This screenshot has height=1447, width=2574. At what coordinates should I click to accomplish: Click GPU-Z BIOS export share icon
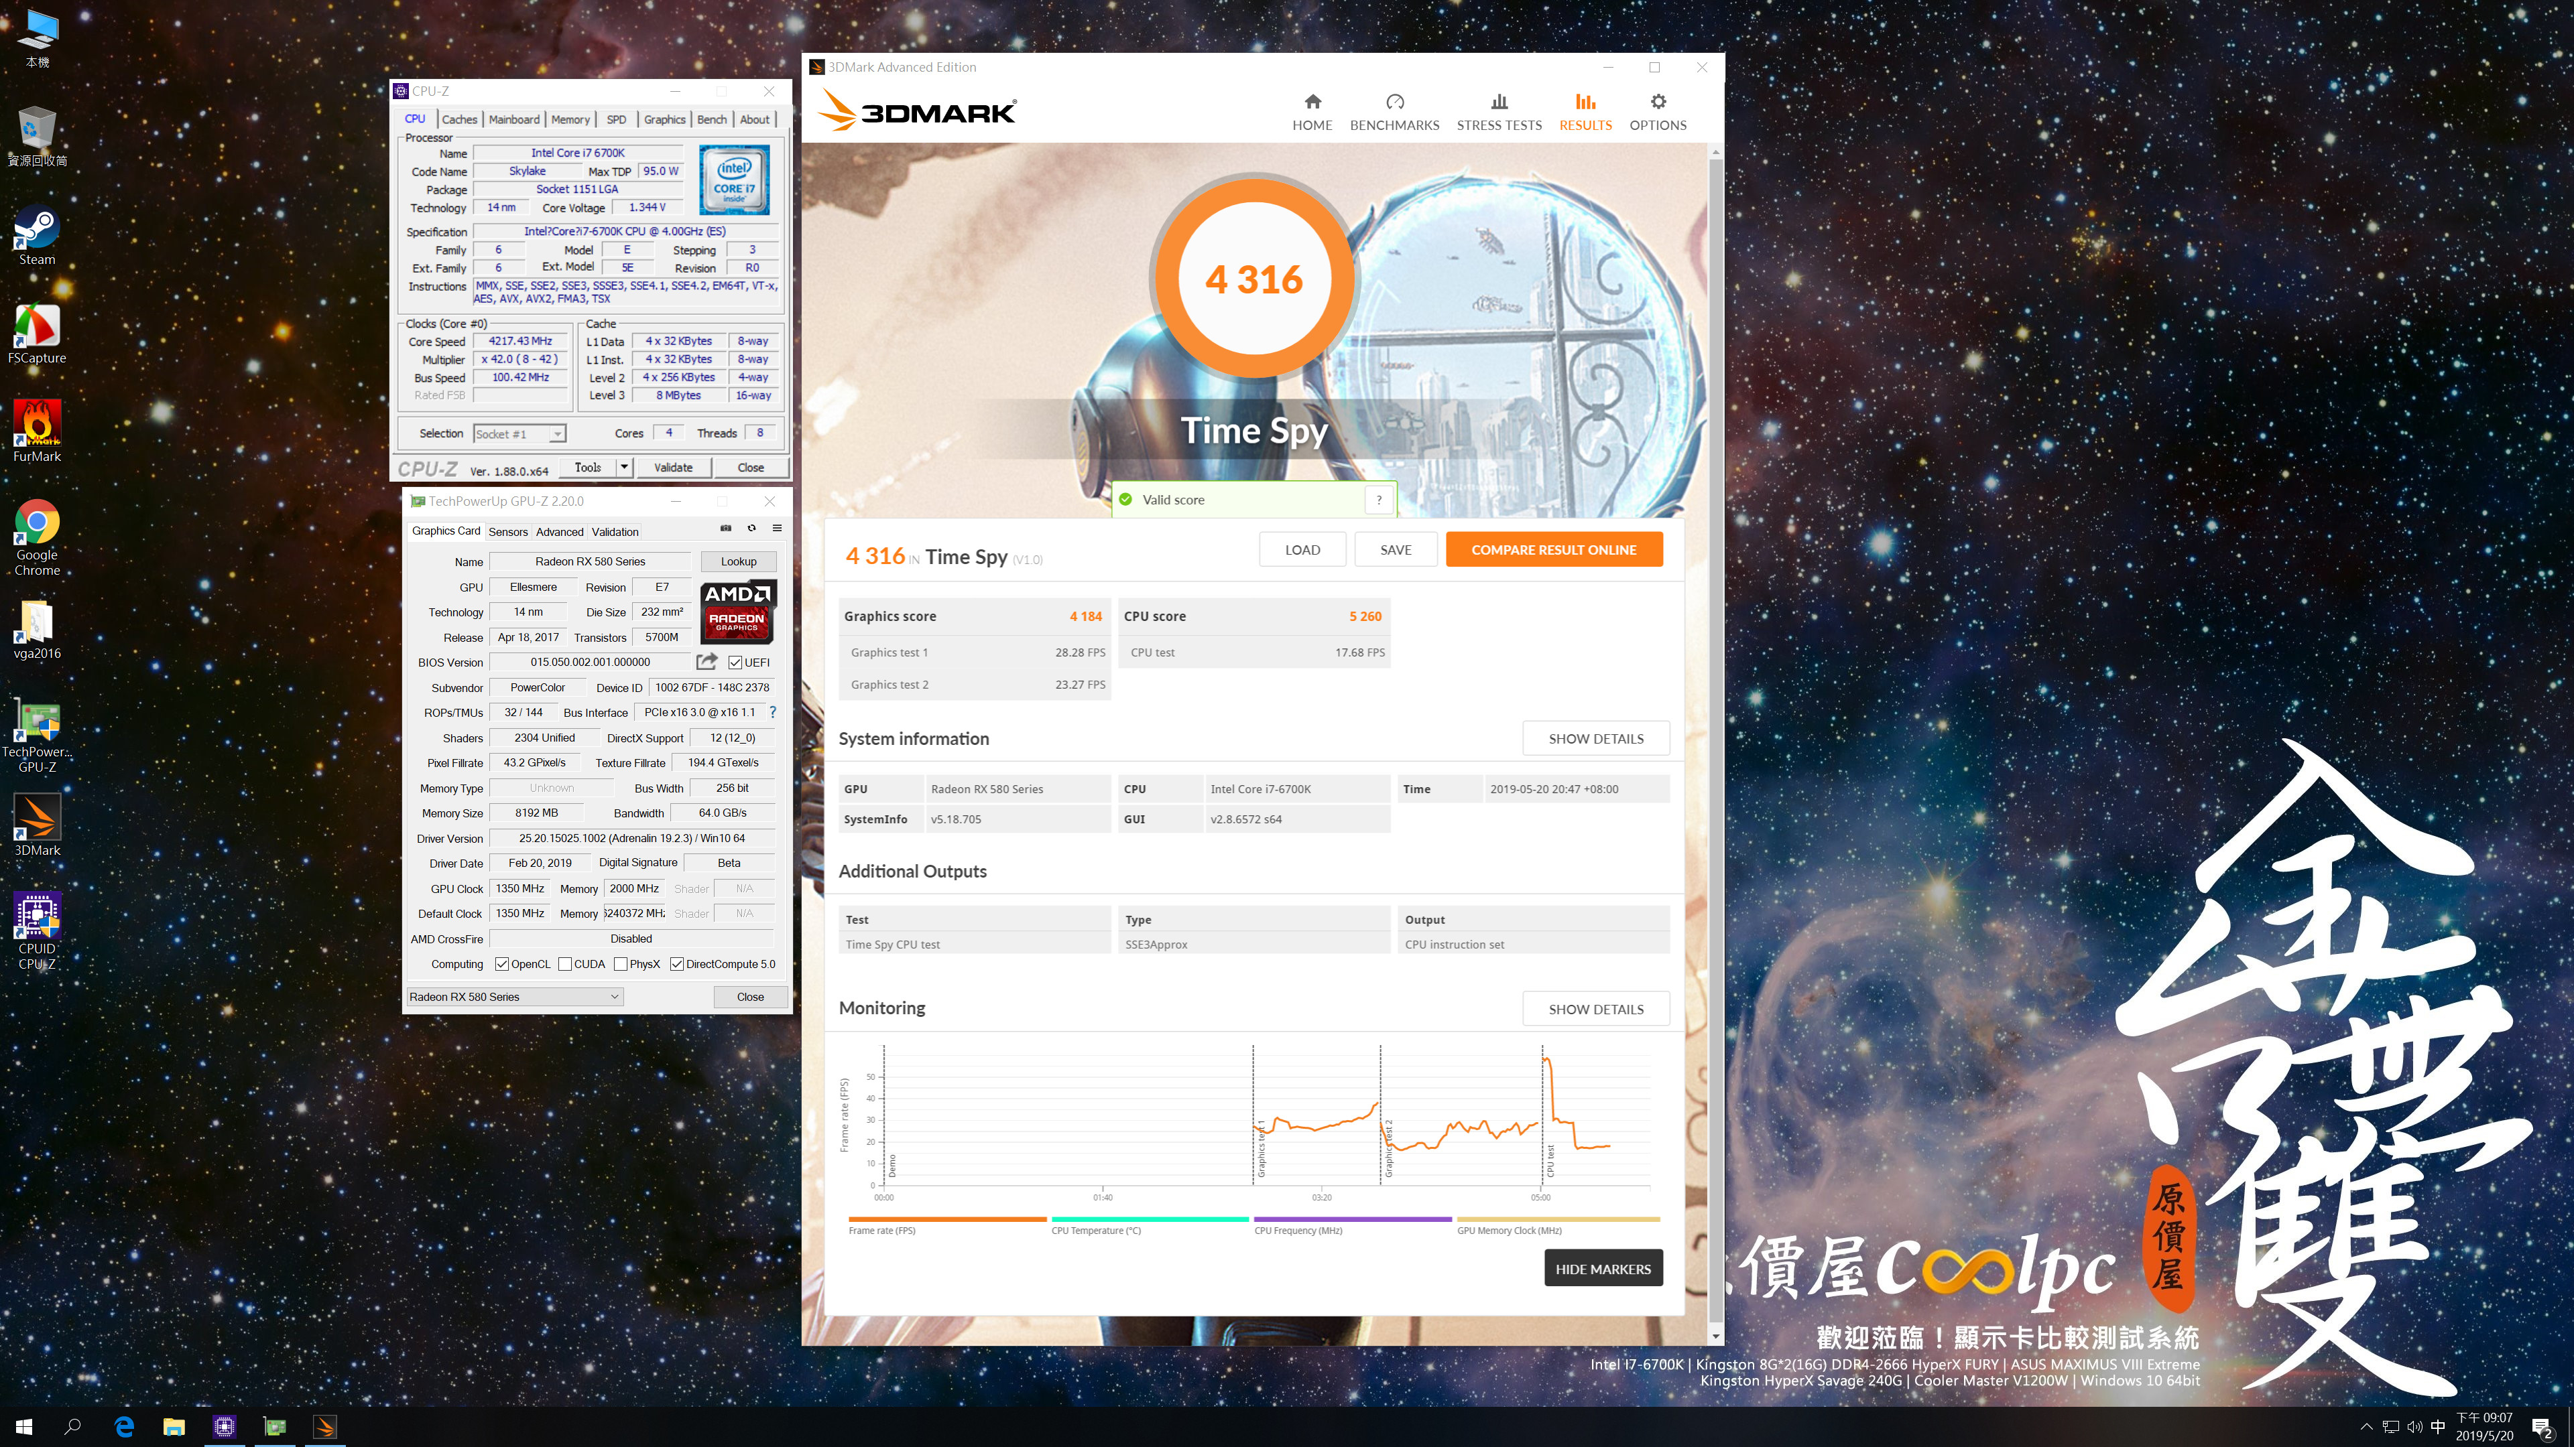click(707, 661)
